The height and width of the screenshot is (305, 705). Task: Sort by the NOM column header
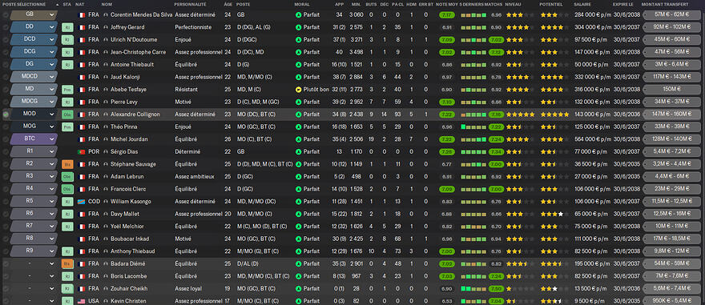pos(107,4)
